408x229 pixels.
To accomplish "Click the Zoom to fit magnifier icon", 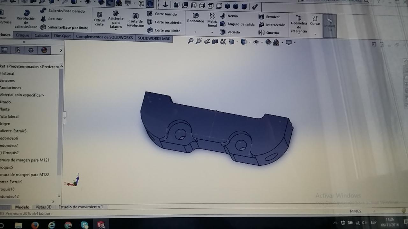I will pyautogui.click(x=191, y=41).
